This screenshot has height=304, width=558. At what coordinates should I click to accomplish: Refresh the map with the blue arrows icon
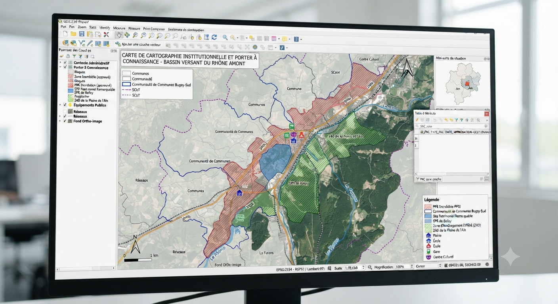(x=214, y=37)
